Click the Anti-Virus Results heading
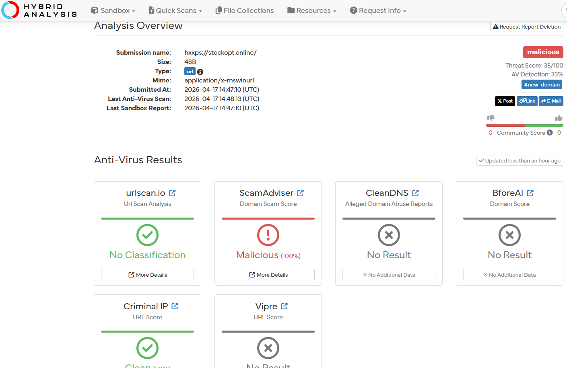Viewport: 567px width, 368px height. pyautogui.click(x=138, y=160)
